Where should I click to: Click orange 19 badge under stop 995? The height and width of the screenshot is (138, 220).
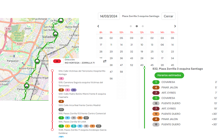pos(92,126)
